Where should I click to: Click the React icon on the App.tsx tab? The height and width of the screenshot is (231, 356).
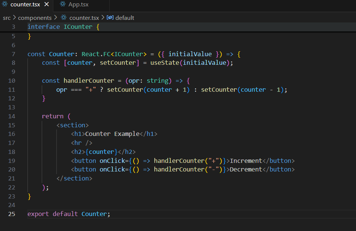(x=63, y=4)
